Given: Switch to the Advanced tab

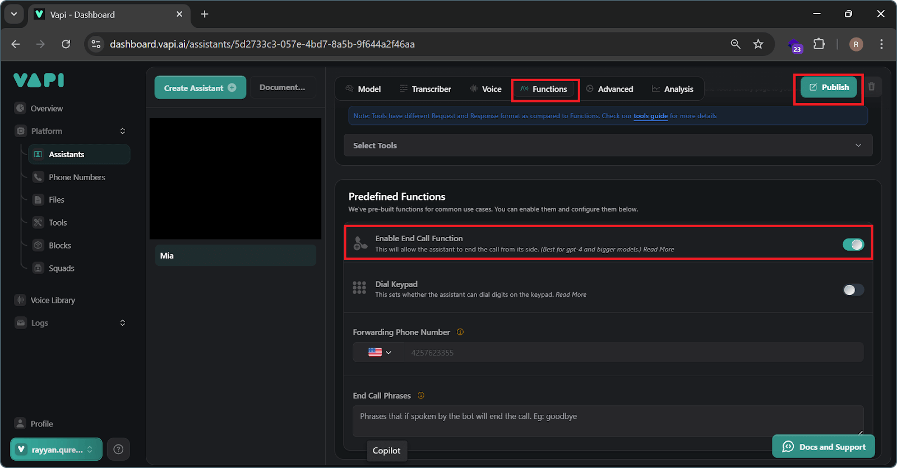Looking at the screenshot, I should 609,89.
